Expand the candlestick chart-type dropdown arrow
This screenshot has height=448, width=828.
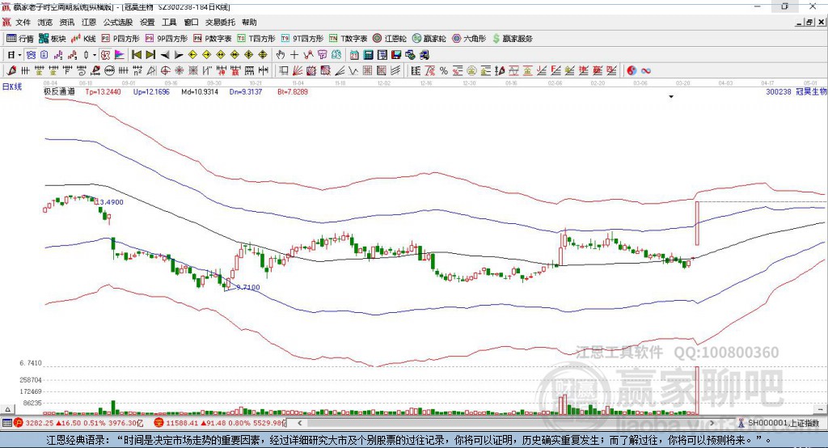click(95, 55)
